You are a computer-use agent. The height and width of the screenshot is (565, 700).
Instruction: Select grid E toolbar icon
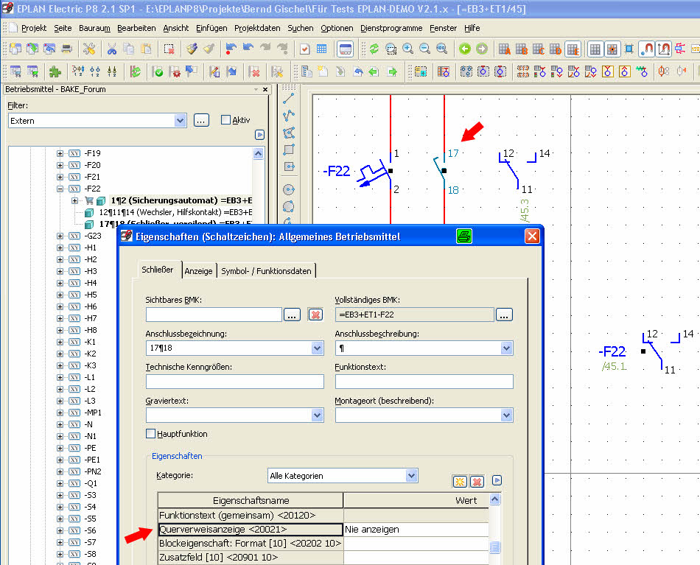click(573, 49)
